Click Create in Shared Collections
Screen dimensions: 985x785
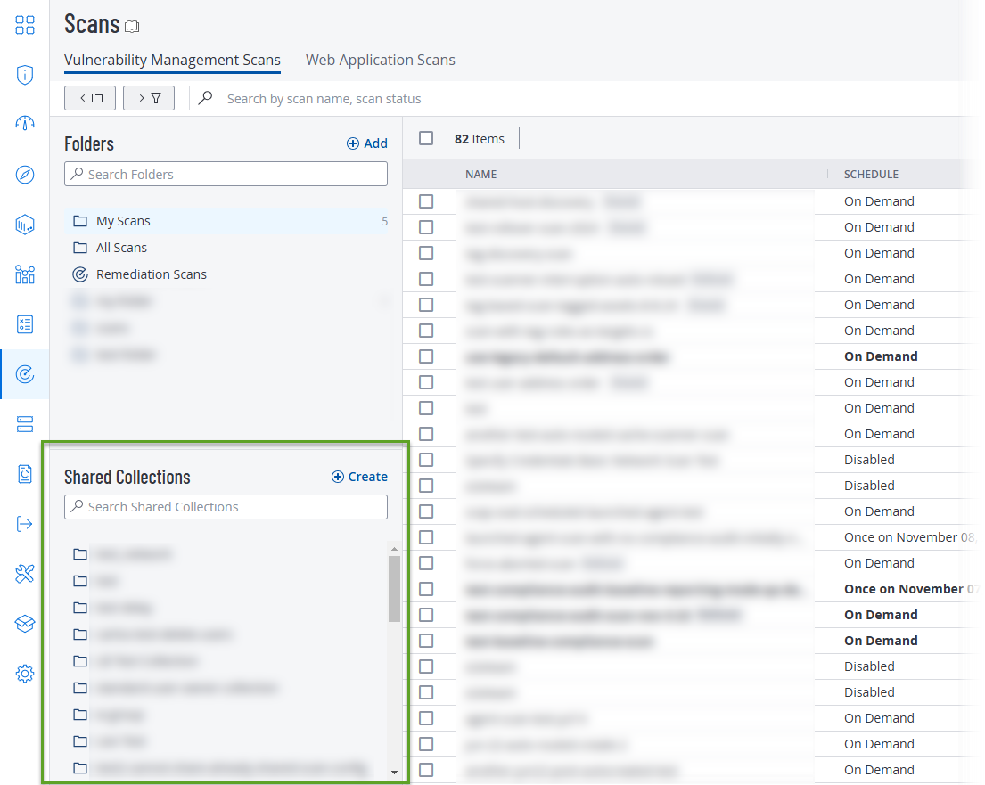pyautogui.click(x=359, y=477)
